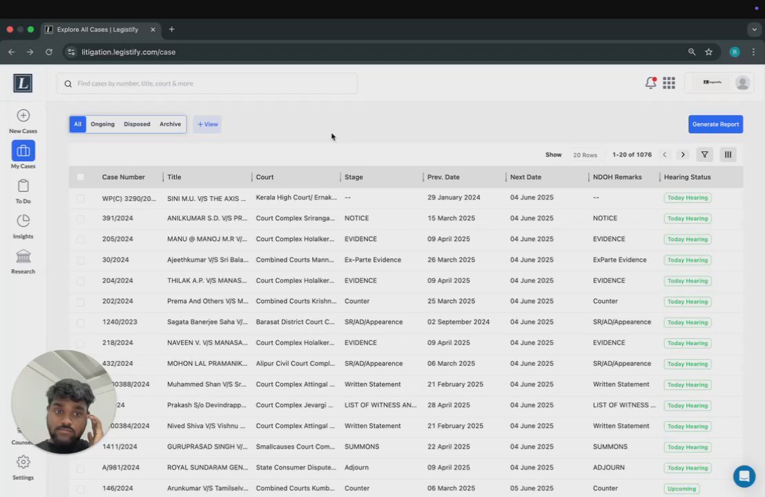
Task: Reload the browser page
Action: coord(49,52)
